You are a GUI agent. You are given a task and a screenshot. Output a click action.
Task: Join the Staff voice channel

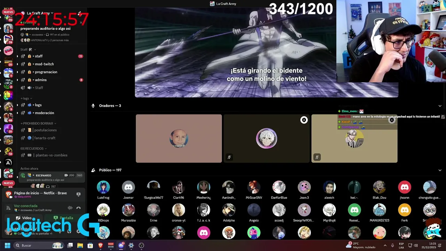[52, 88]
